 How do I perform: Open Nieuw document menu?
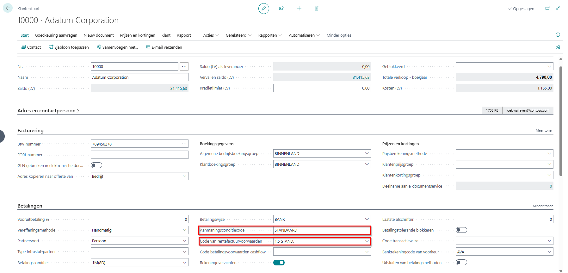click(x=99, y=35)
